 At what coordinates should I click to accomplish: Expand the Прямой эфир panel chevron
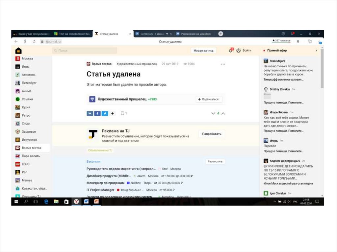(316, 51)
